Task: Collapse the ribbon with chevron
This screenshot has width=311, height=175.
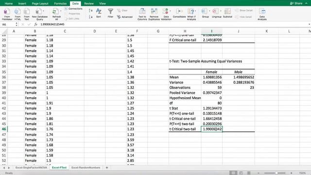Action: pos(307,3)
